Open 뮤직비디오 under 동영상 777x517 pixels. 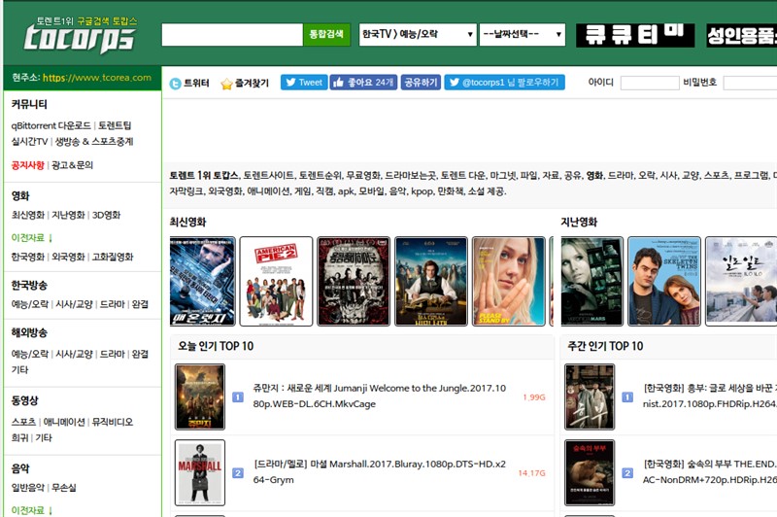(x=113, y=422)
